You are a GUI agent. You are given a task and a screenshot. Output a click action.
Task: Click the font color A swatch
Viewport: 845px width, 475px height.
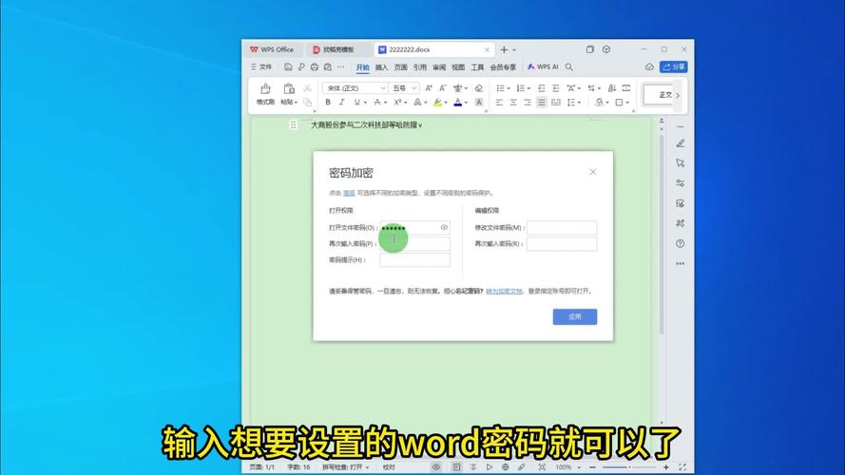(x=457, y=102)
